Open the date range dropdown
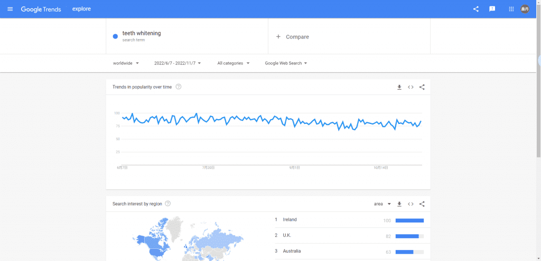 178,63
